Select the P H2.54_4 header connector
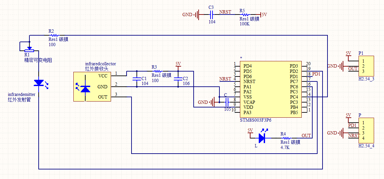Screen dimensions: 384x179 pyautogui.click(x=366, y=131)
